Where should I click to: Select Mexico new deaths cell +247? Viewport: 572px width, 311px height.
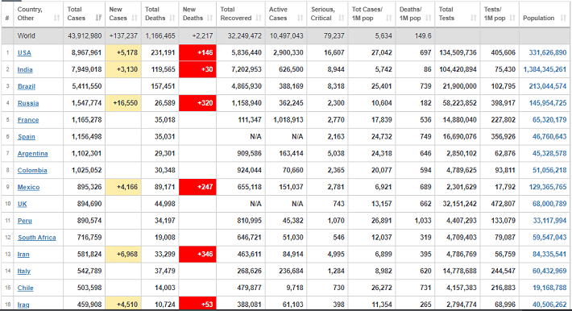[197, 187]
